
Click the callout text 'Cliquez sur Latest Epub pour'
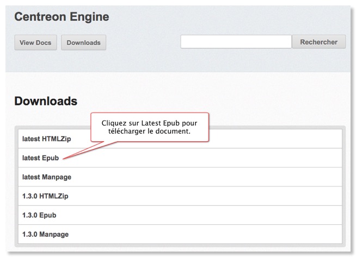150,122
